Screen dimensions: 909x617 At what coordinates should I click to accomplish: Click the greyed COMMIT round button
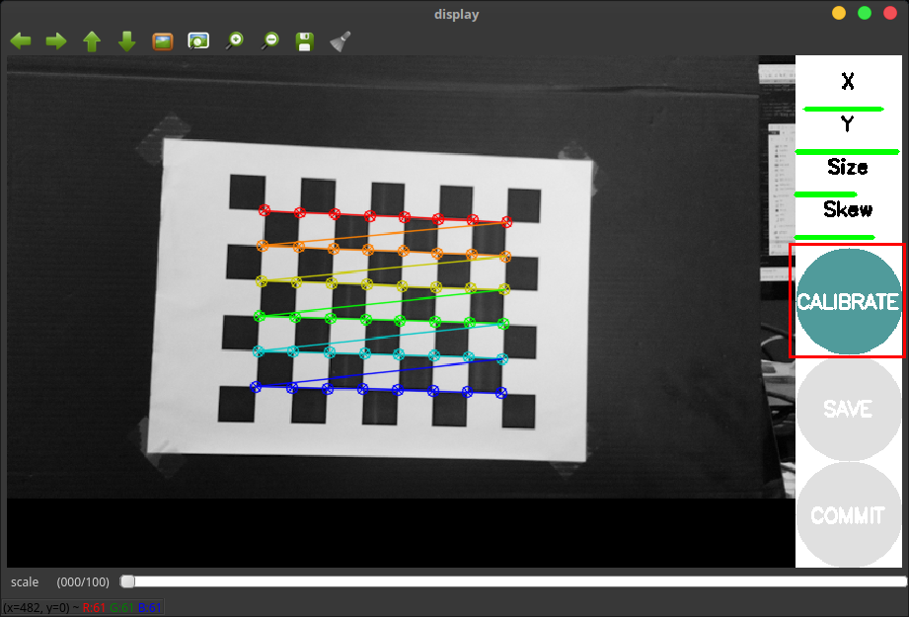point(848,515)
